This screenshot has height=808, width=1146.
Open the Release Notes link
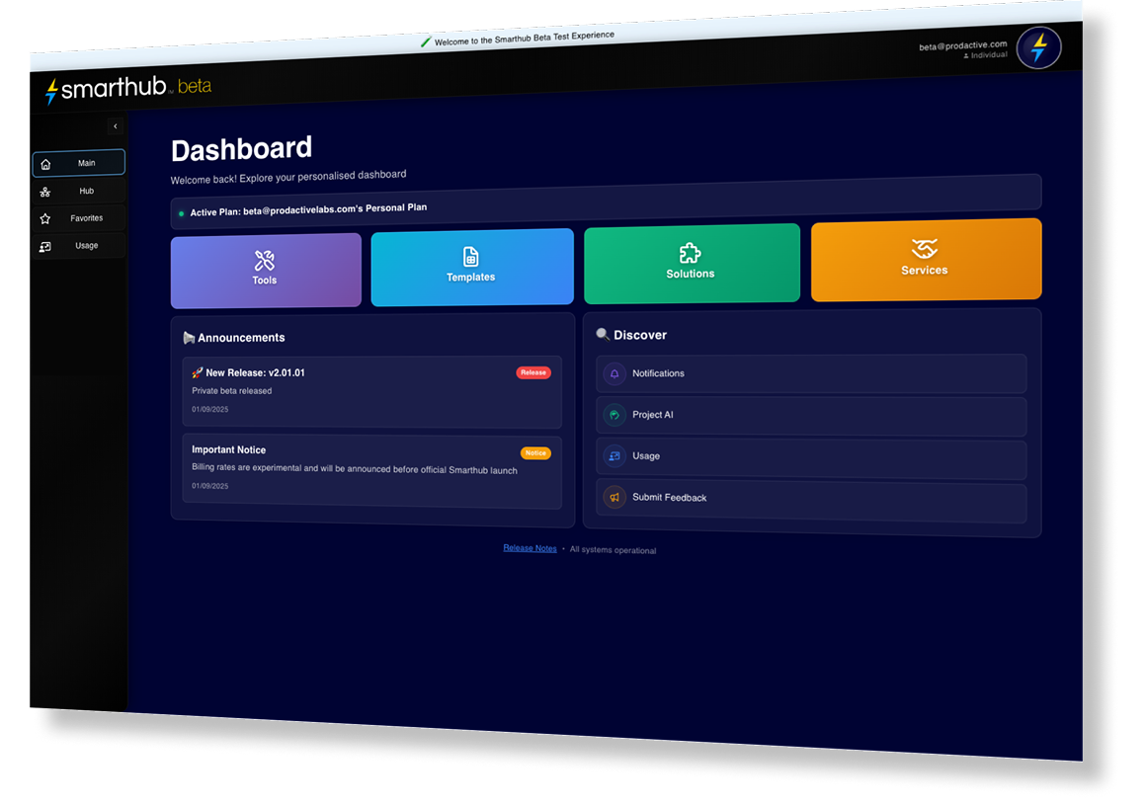point(530,547)
